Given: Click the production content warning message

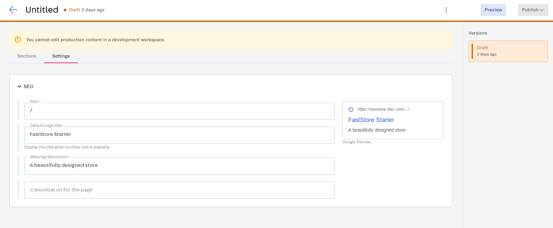Looking at the screenshot, I should coord(95,40).
